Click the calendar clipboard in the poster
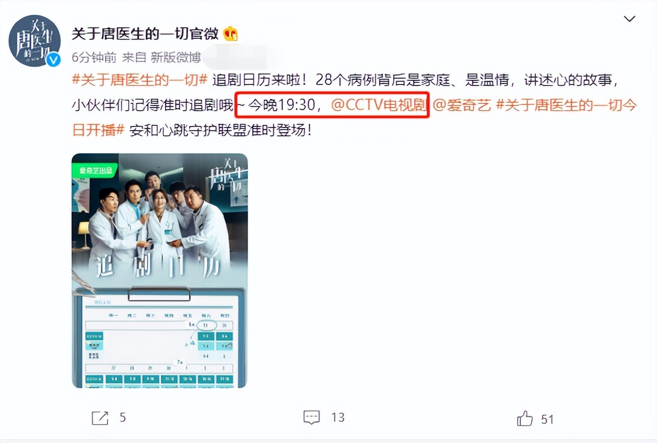Screen dimensions: 657x443 pyautogui.click(x=160, y=339)
